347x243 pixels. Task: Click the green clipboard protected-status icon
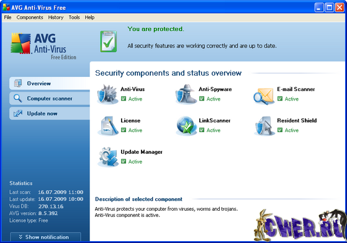[109, 42]
